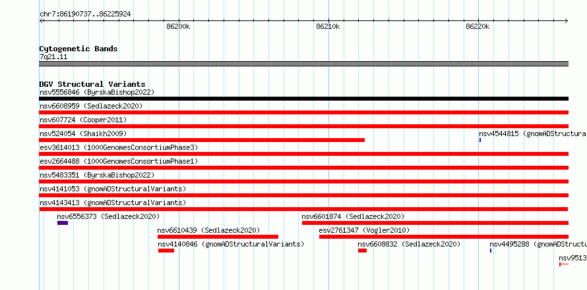Open nsv607724 (Cooper2011) label
This screenshot has height=290, width=587.
83,120
